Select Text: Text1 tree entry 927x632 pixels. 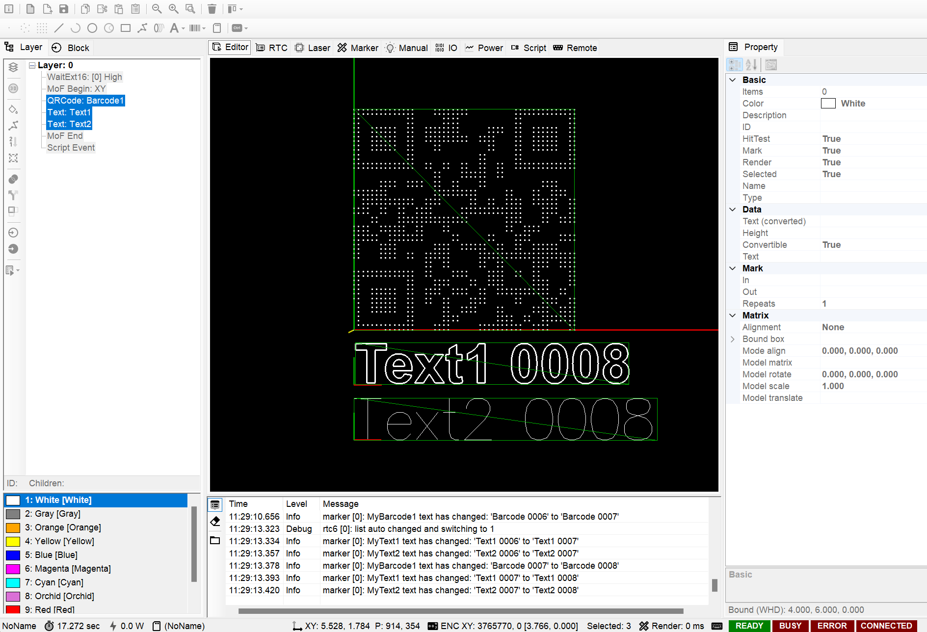pos(69,112)
